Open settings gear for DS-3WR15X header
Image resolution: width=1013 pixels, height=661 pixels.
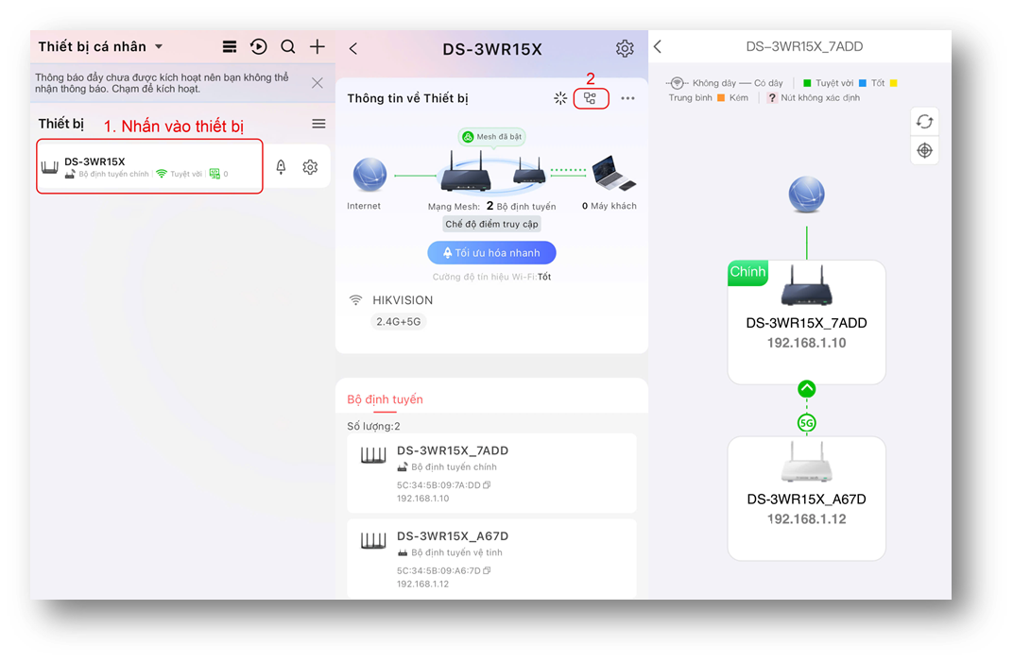[x=625, y=49]
